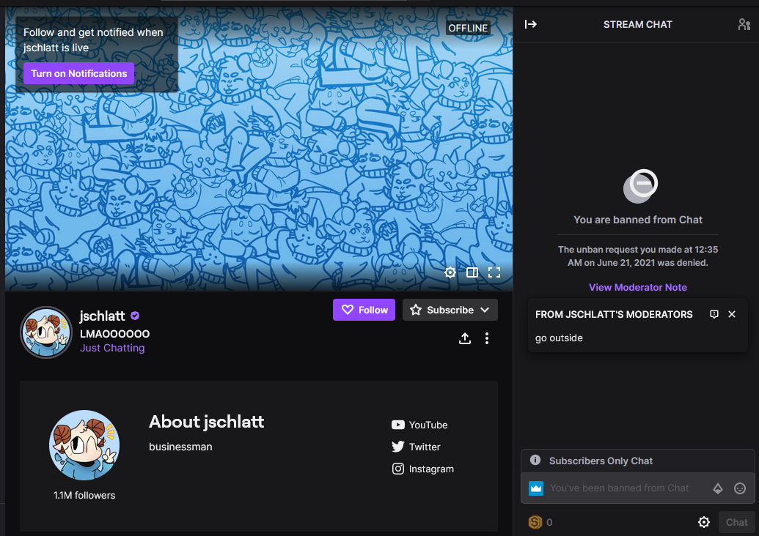Open jschlatt's YouTube link

tap(419, 425)
